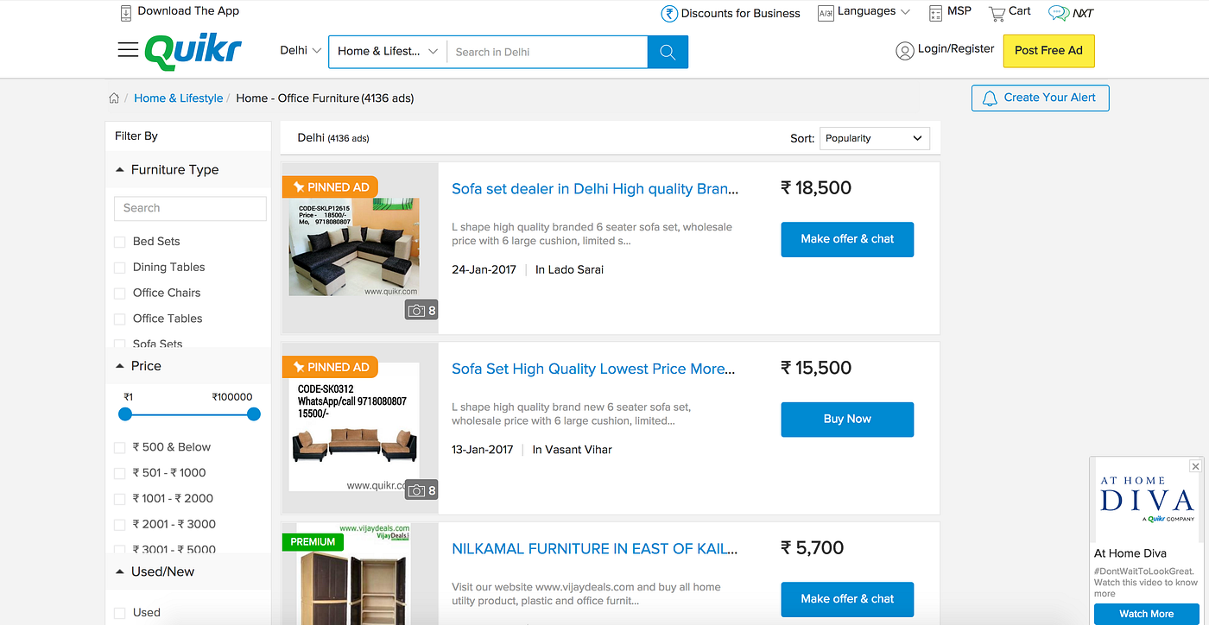Click the Languages translate icon
The height and width of the screenshot is (625, 1209).
826,13
